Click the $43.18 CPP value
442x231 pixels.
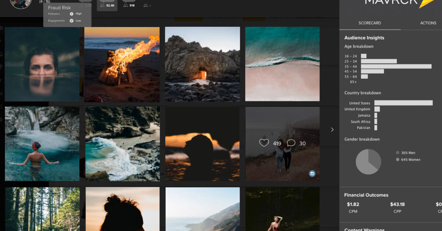(x=397, y=204)
